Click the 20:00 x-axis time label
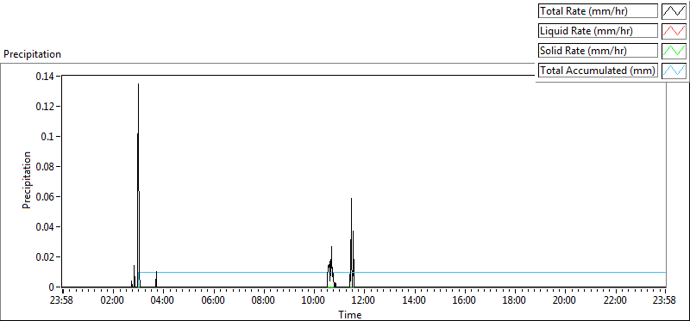 (x=565, y=301)
